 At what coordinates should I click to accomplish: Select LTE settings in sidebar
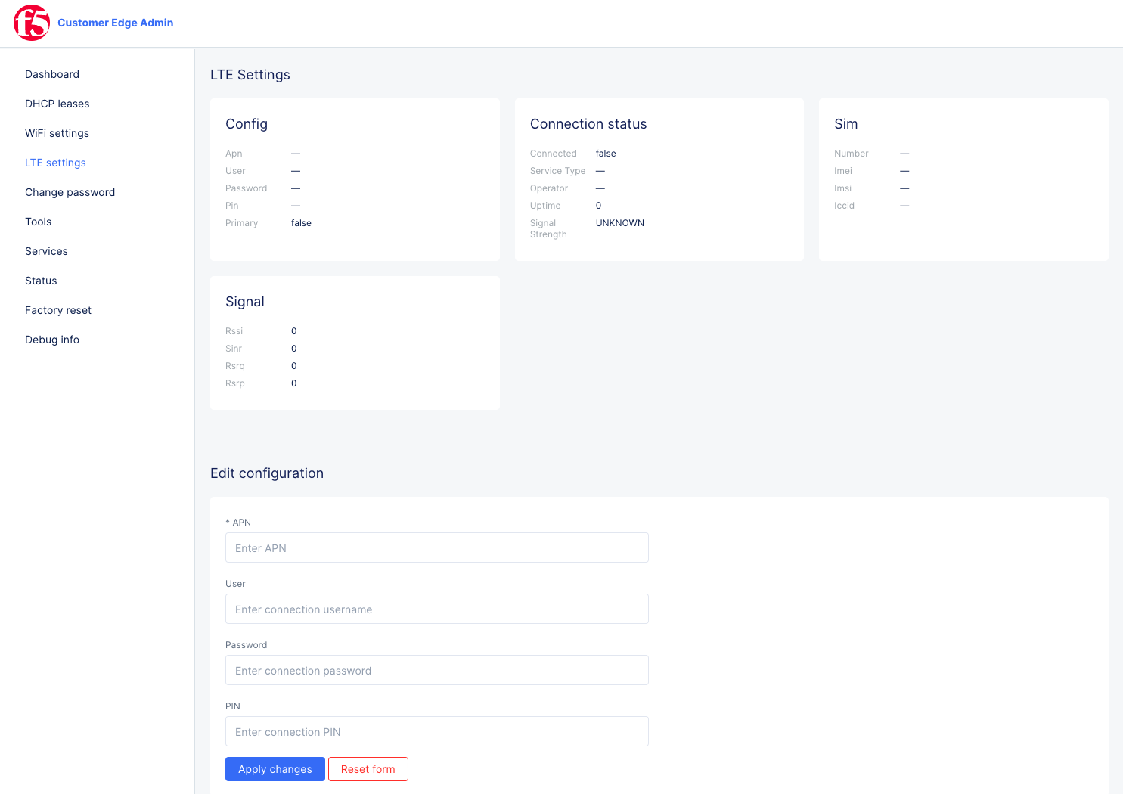pyautogui.click(x=55, y=163)
